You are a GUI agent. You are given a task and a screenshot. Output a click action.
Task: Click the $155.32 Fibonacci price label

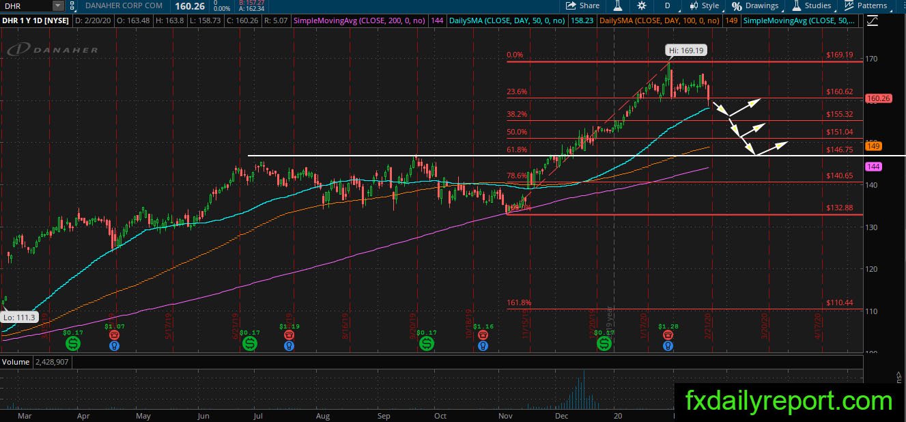coord(839,114)
